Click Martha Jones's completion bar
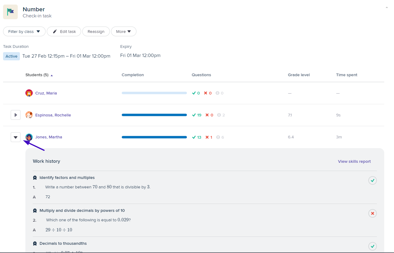The height and width of the screenshot is (253, 394). tap(154, 137)
